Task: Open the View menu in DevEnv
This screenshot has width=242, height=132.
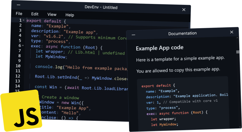Action: (52, 15)
